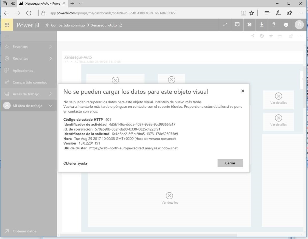
Task: Open the feedback smiley icon
Action: click(x=286, y=25)
